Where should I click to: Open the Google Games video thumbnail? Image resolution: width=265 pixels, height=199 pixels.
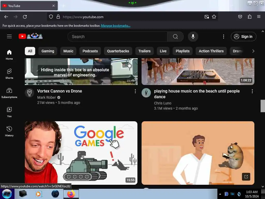81,153
